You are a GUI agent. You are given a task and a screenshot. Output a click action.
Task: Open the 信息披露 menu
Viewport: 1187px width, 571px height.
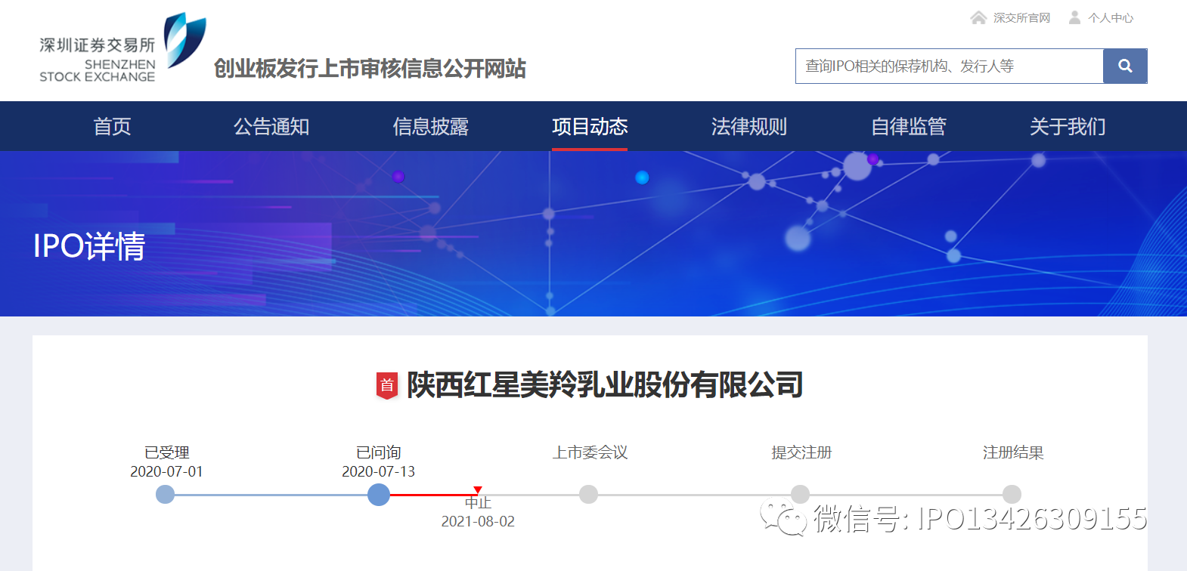click(x=431, y=126)
